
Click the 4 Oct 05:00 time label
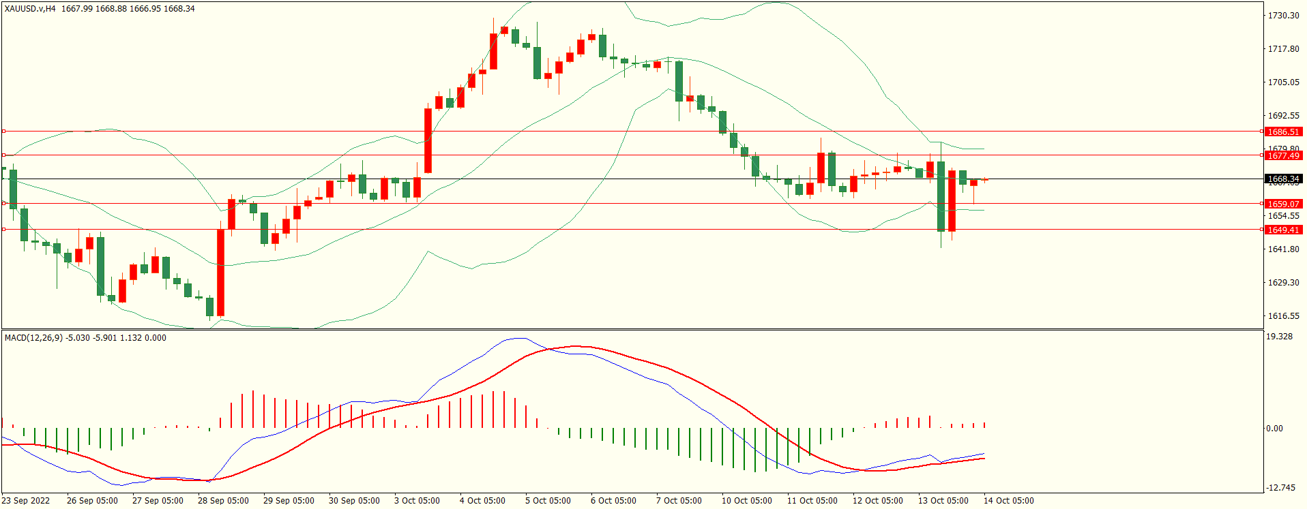[482, 500]
